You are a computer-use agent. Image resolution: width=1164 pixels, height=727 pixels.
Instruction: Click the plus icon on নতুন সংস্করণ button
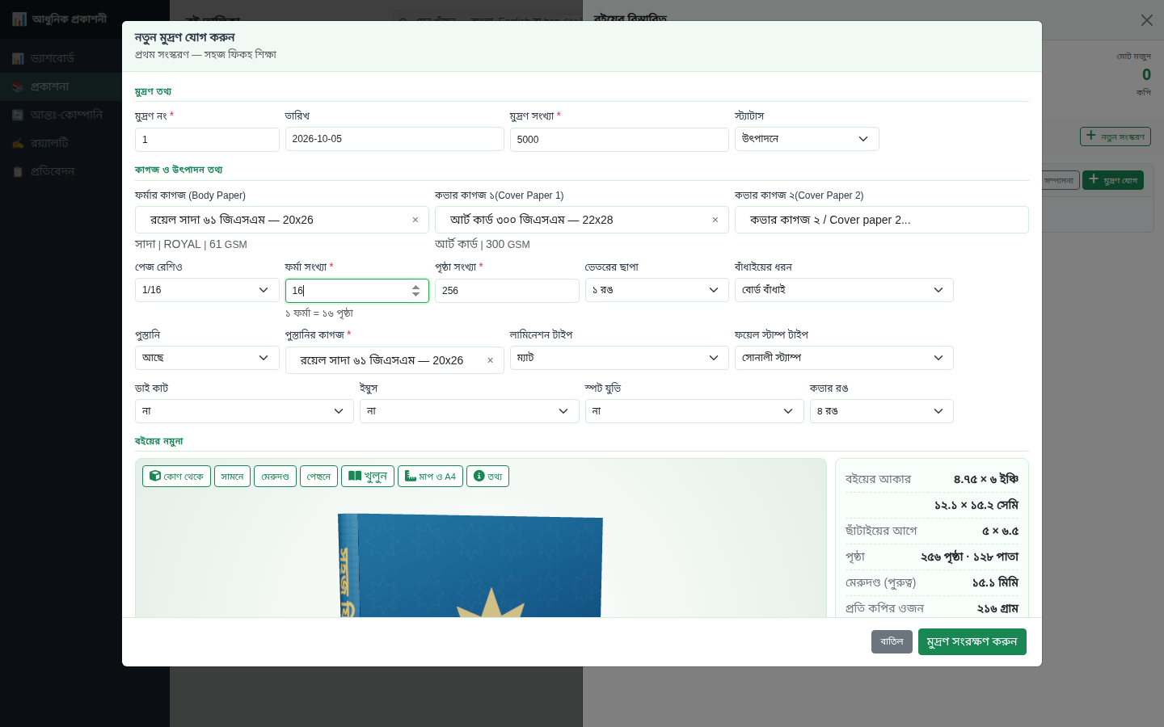pyautogui.click(x=1091, y=136)
